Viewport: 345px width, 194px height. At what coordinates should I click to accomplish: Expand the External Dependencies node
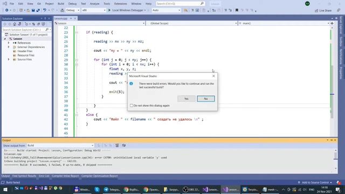[x=9, y=47]
